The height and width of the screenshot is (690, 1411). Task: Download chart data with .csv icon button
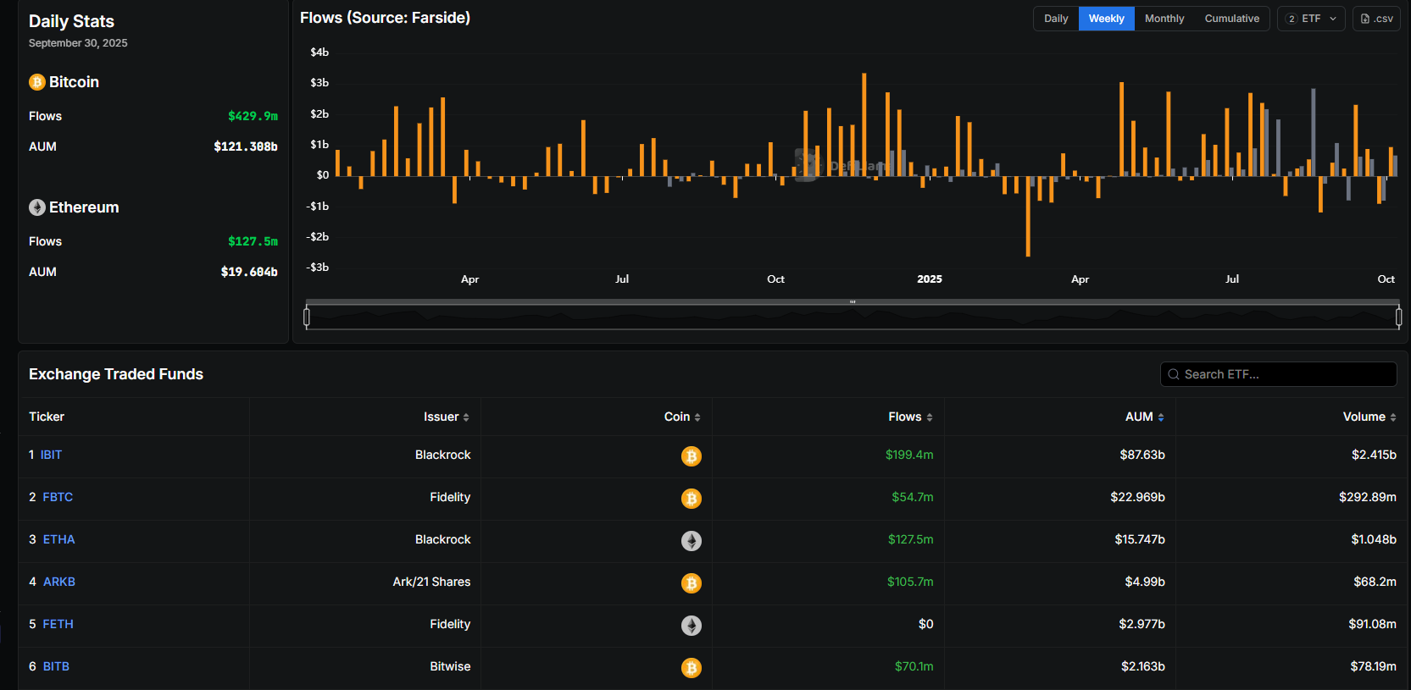(x=1376, y=19)
